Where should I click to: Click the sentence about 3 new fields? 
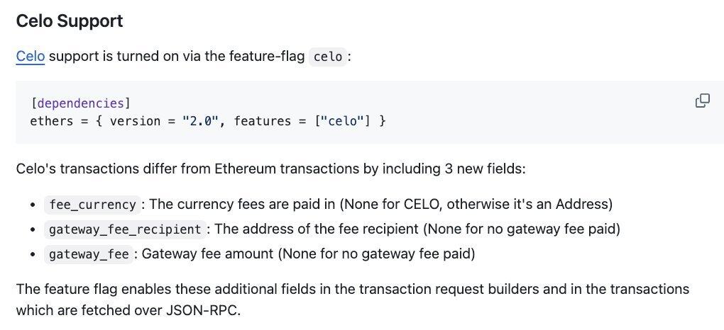(271, 169)
